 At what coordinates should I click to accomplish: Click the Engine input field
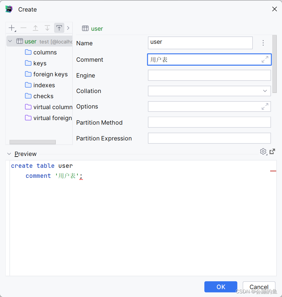click(x=209, y=75)
